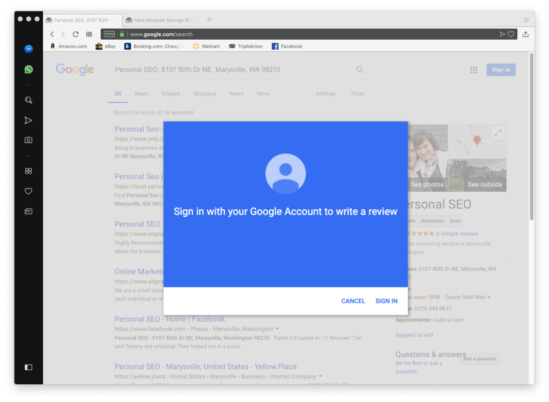The image size is (549, 402).
Task: Go back to the previous page
Action: [x=52, y=34]
